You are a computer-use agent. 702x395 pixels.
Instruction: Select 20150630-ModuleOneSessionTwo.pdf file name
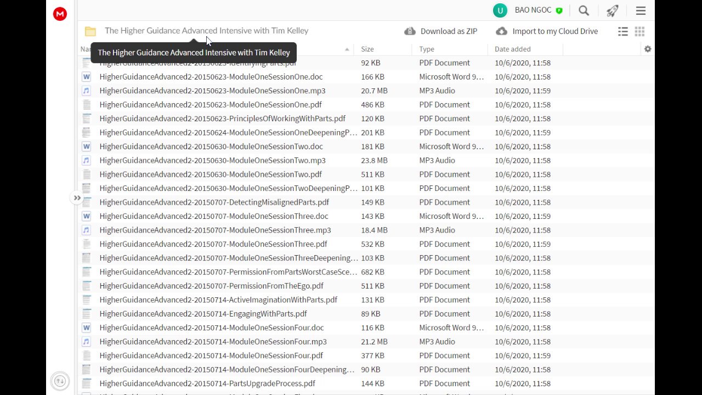click(211, 174)
